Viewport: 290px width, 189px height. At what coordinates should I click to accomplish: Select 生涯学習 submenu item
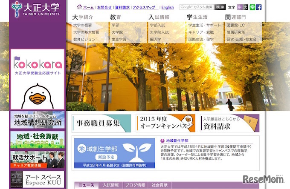(119, 39)
